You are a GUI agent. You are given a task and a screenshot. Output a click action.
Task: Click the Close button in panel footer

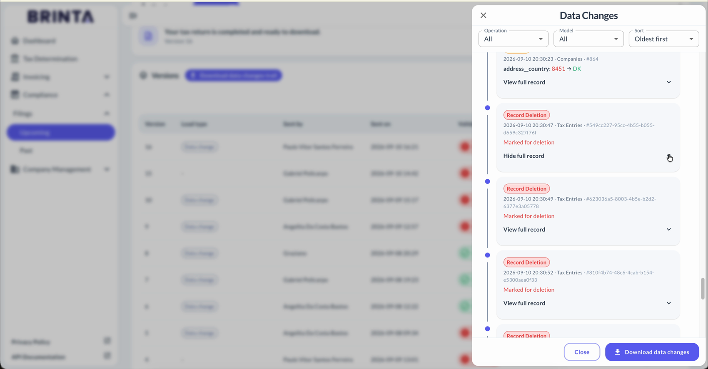[582, 352]
